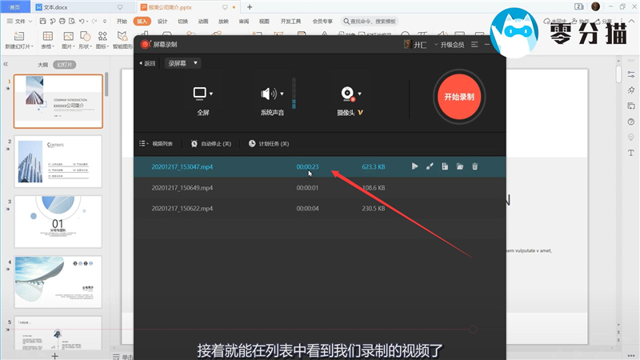Click 返回 to go back
Viewport: 640px width, 360px height.
[x=147, y=63]
